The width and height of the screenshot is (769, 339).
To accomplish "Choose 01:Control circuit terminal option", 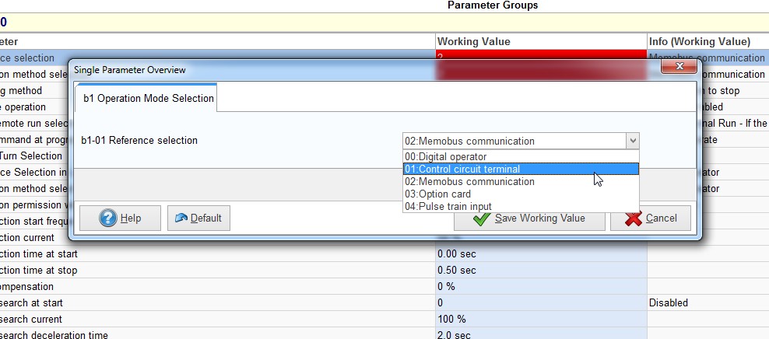I will tap(521, 169).
